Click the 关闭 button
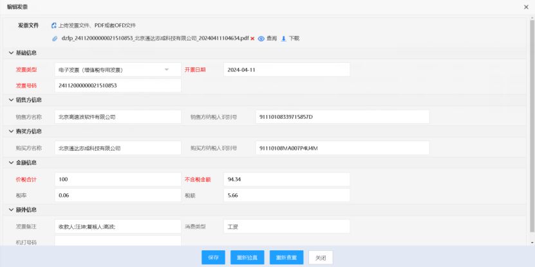Viewport: 535px width, 267px height. (x=322, y=257)
